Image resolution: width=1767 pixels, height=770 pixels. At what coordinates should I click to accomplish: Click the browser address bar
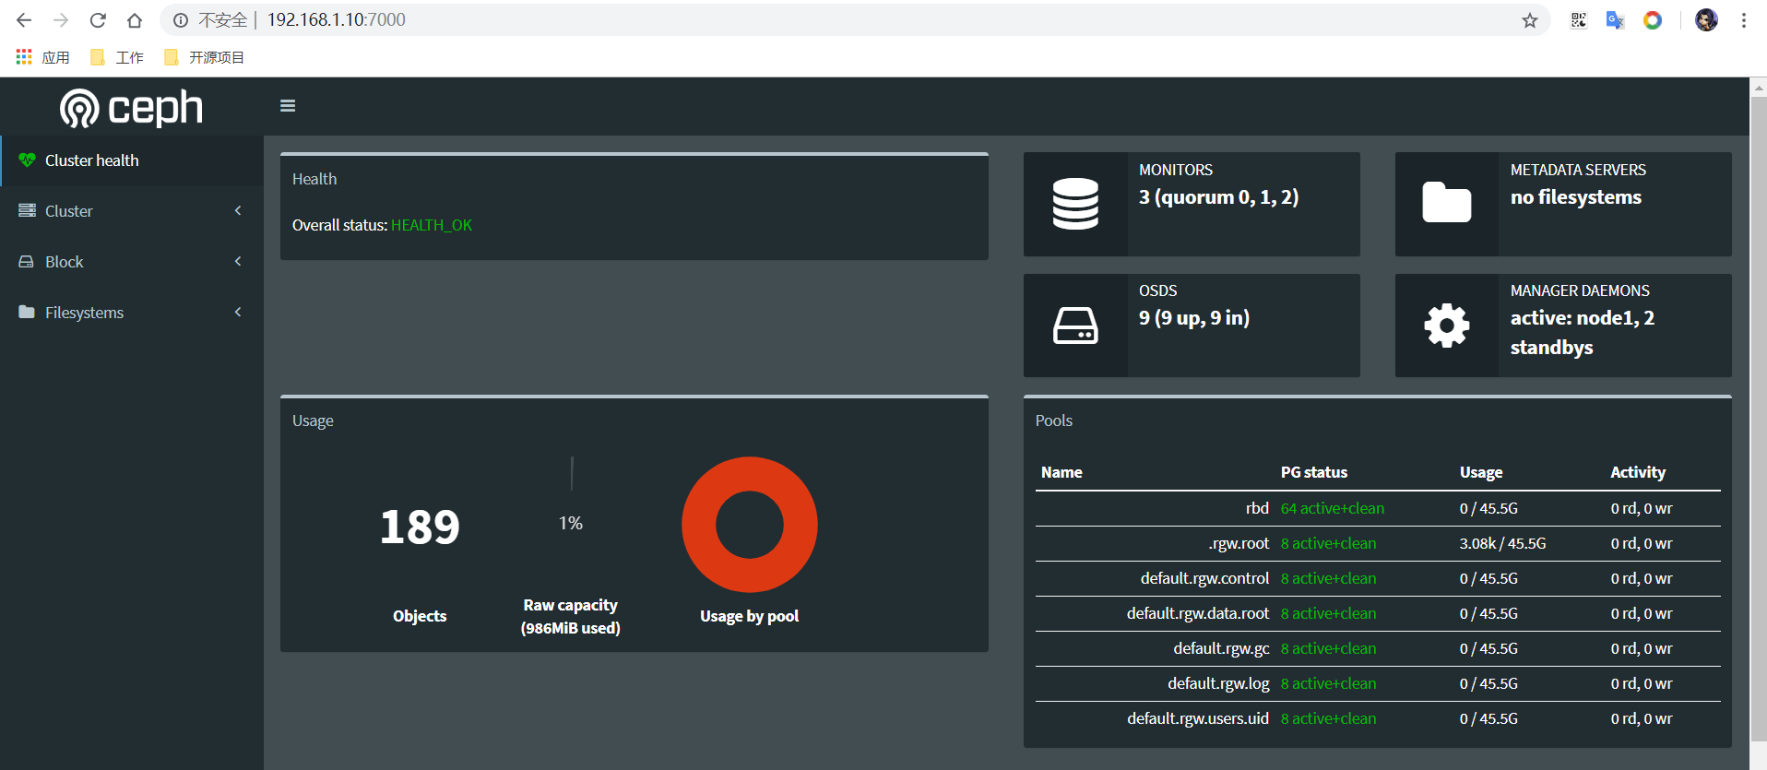[830, 20]
